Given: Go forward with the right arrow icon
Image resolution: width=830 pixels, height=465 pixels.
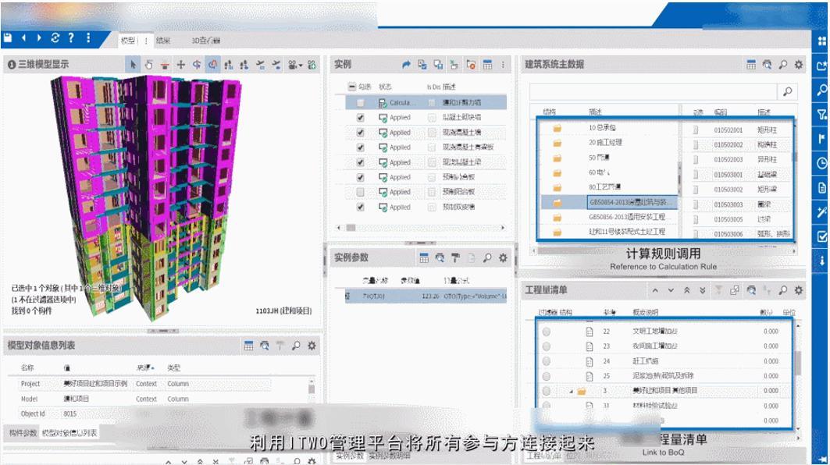Looking at the screenshot, I should click(x=38, y=37).
